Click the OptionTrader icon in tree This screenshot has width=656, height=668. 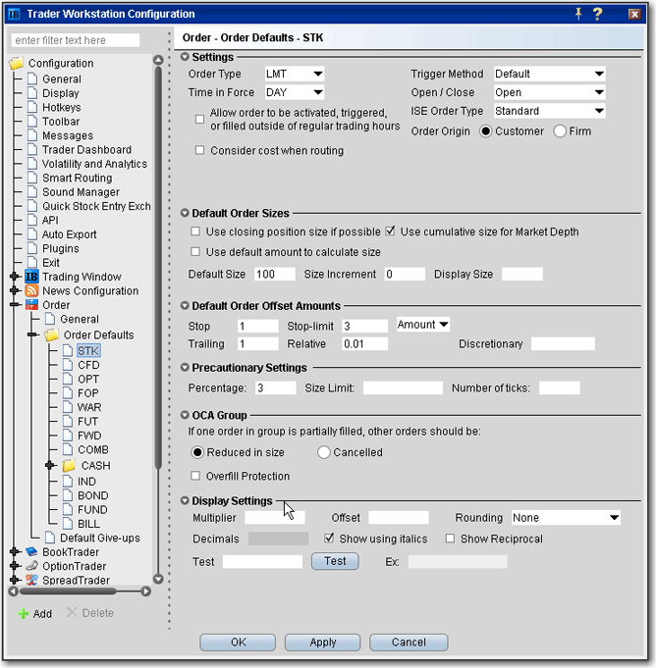[x=31, y=566]
